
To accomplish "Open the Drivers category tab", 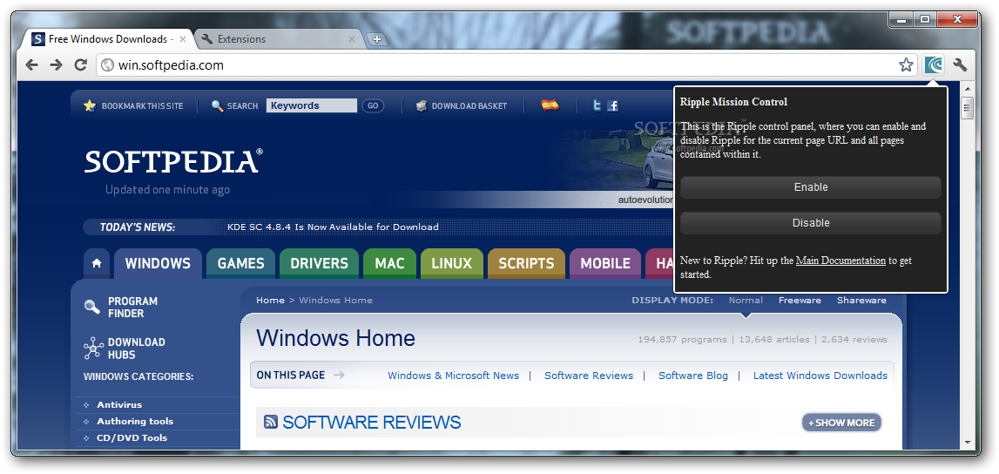I will pyautogui.click(x=319, y=263).
